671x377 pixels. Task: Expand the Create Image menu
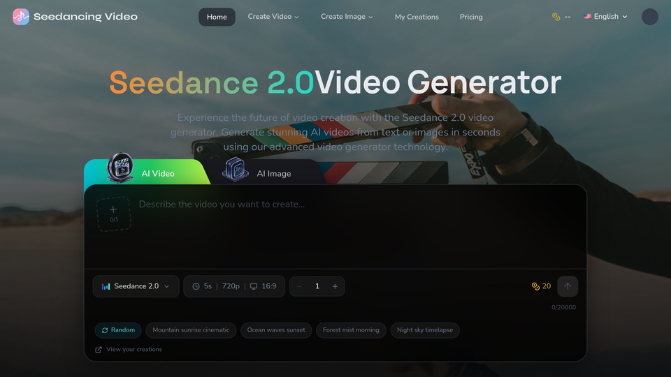(x=347, y=17)
